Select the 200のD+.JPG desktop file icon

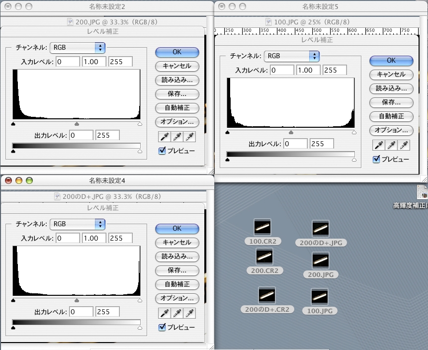321,229
